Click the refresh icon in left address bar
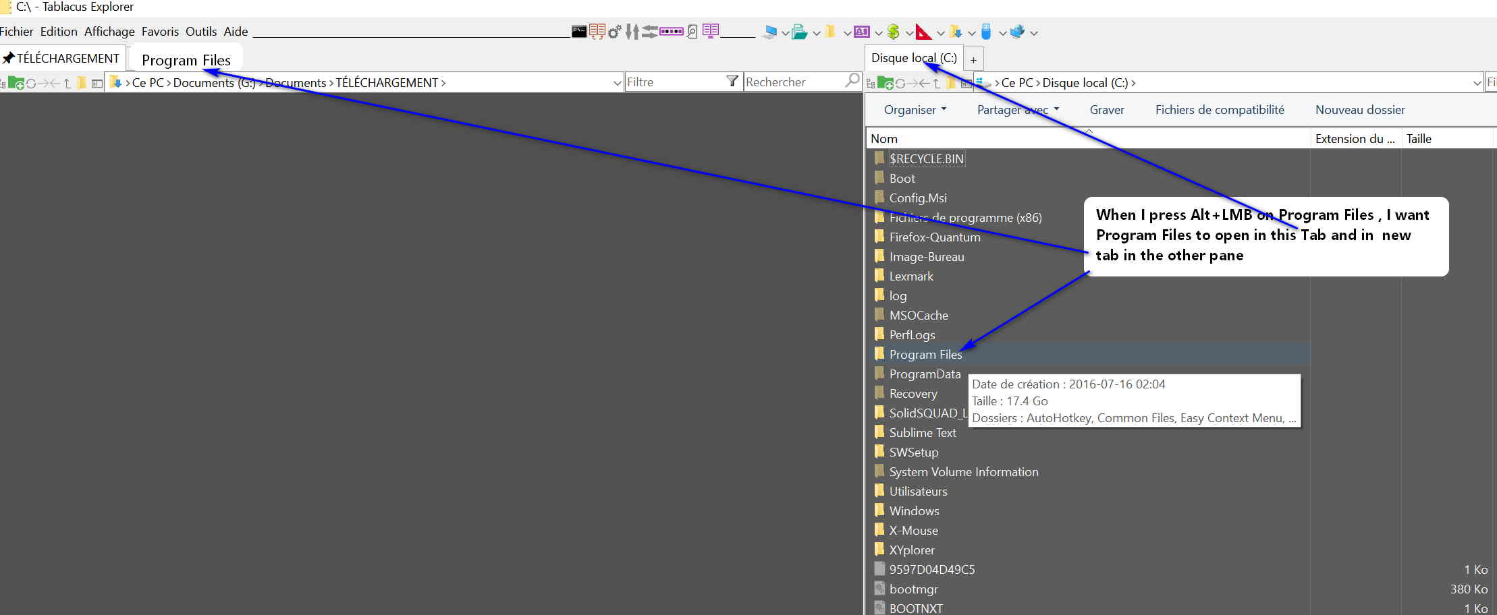 click(x=30, y=82)
